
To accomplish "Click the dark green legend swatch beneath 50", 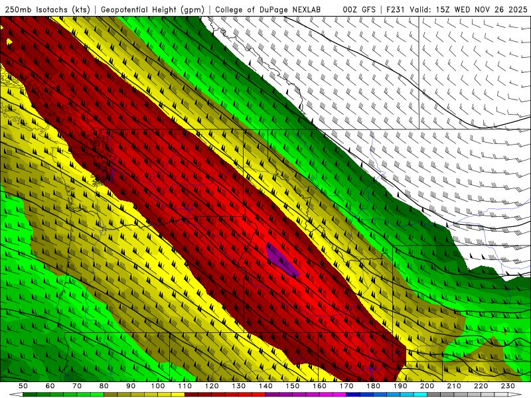I will tap(29, 395).
